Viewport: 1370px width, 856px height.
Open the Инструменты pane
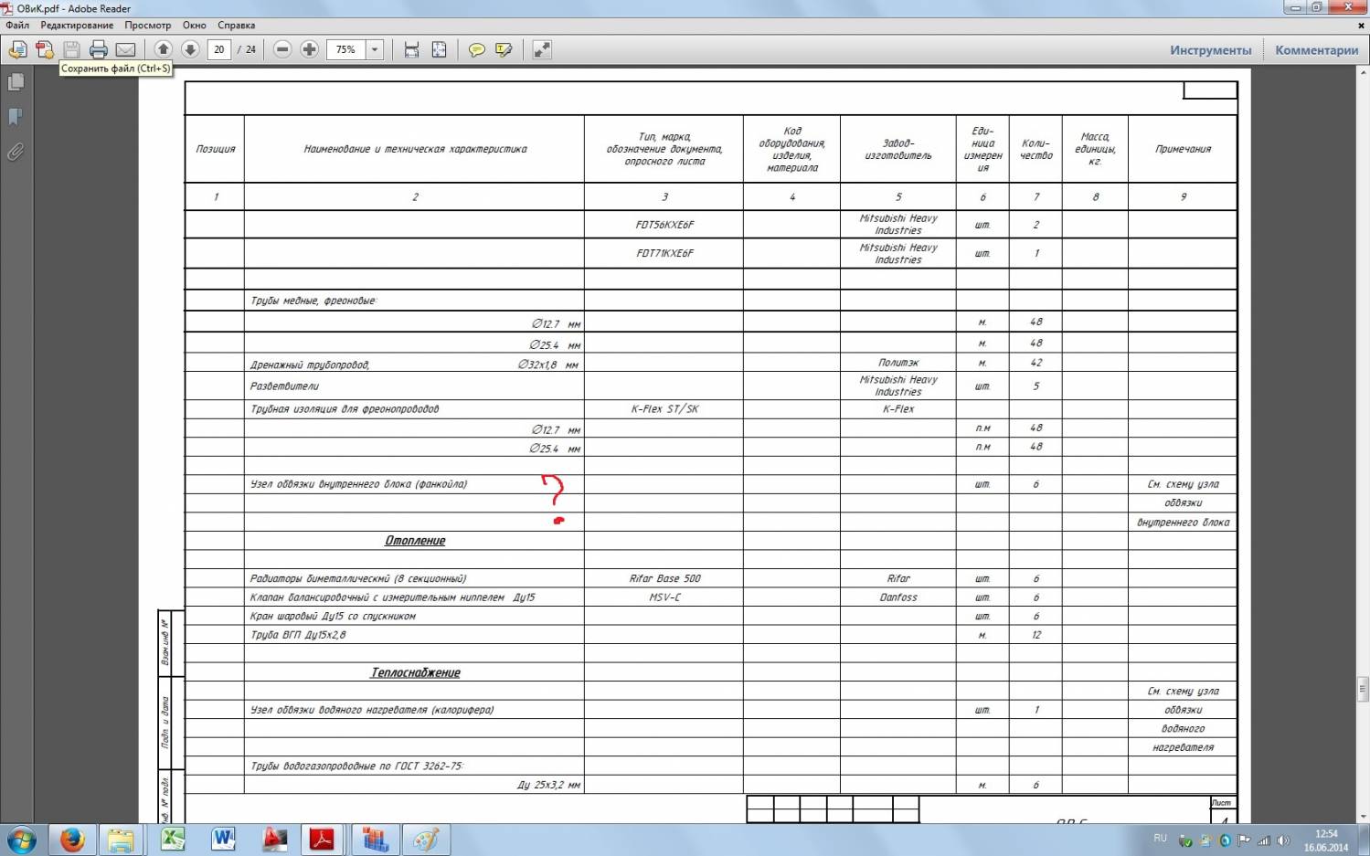pyautogui.click(x=1210, y=50)
